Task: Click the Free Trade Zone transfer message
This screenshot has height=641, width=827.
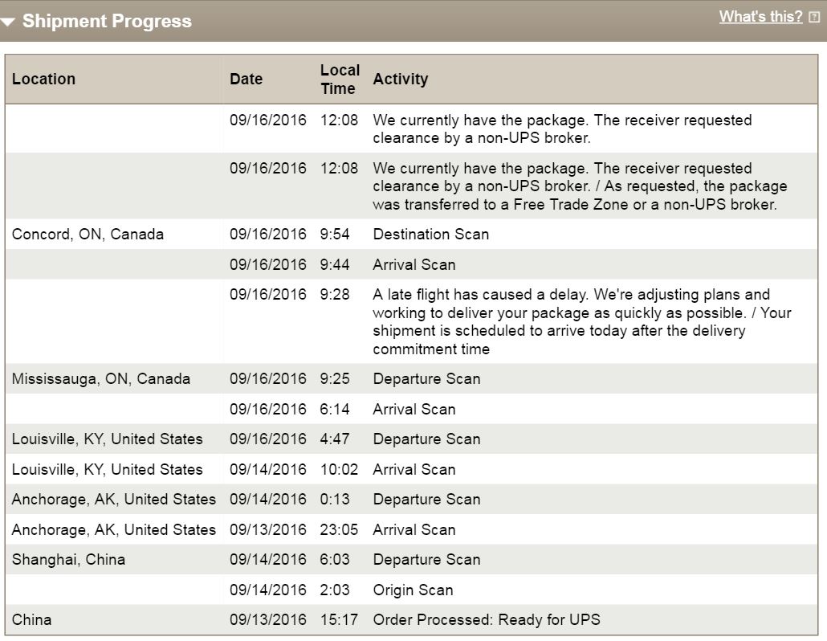Action: 581,186
